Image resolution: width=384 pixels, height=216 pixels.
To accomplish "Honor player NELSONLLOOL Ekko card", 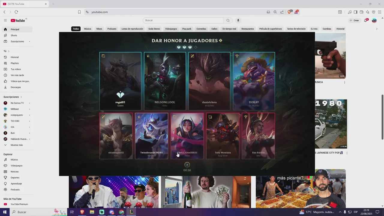I will (165, 81).
